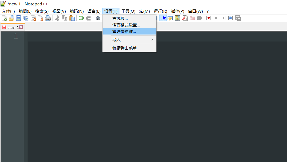Open the 编码(N) menu

pos(76,11)
